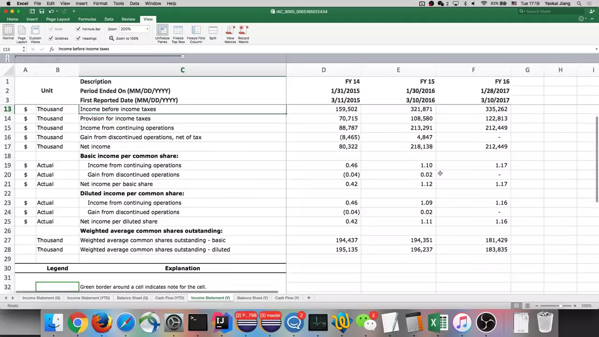
Task: Open the Window menu in menu bar
Action: click(153, 3)
